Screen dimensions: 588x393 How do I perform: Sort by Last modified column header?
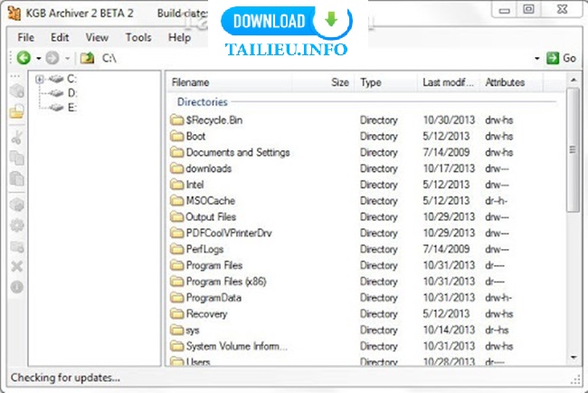[x=449, y=82]
